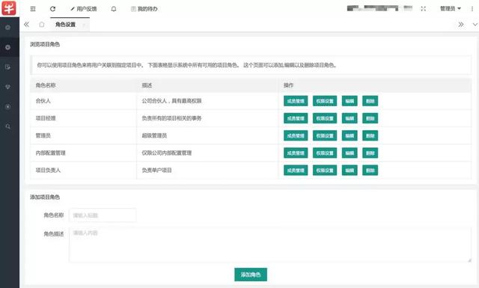The image size is (479, 288).
Task: Close the 角色设置 tab with its x
Action: tap(84, 25)
